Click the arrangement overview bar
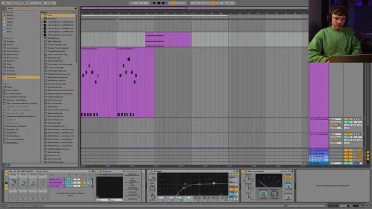Screen dimensions: 372x209 click(195, 8)
